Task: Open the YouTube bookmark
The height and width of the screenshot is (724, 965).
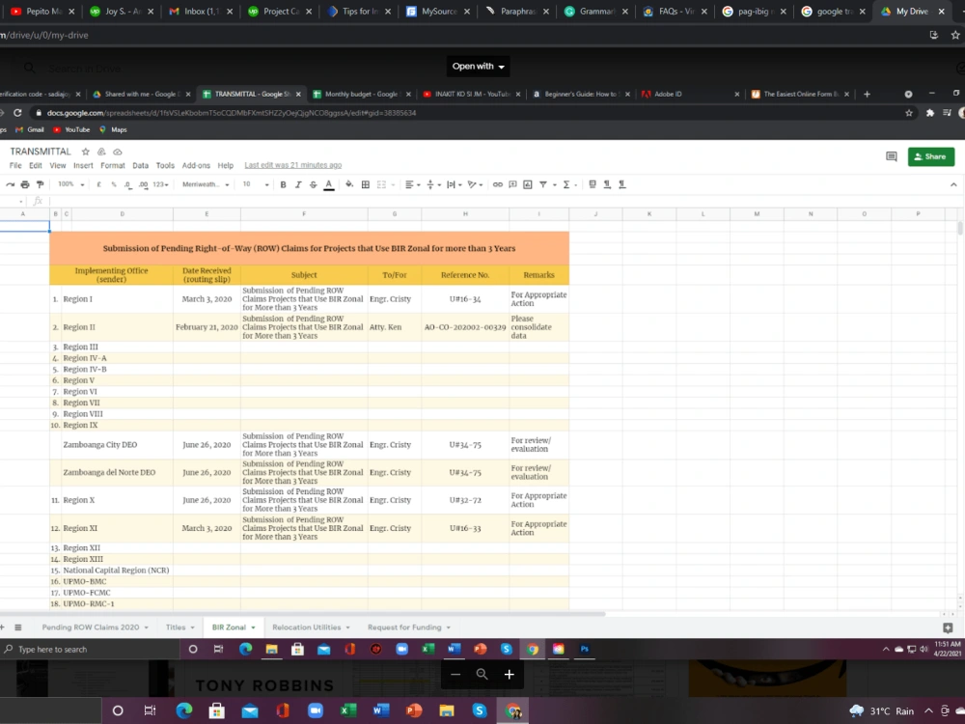Action: tap(71, 130)
